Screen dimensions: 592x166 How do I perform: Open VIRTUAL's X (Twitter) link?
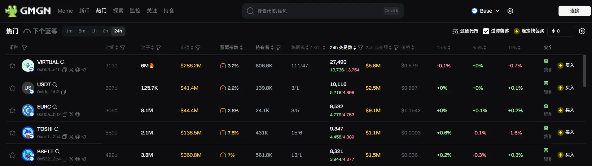click(71, 70)
